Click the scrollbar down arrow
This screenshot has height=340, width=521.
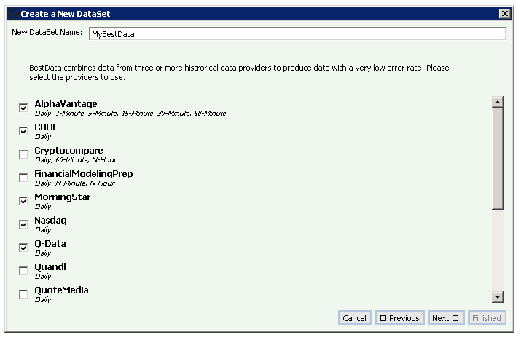[498, 296]
